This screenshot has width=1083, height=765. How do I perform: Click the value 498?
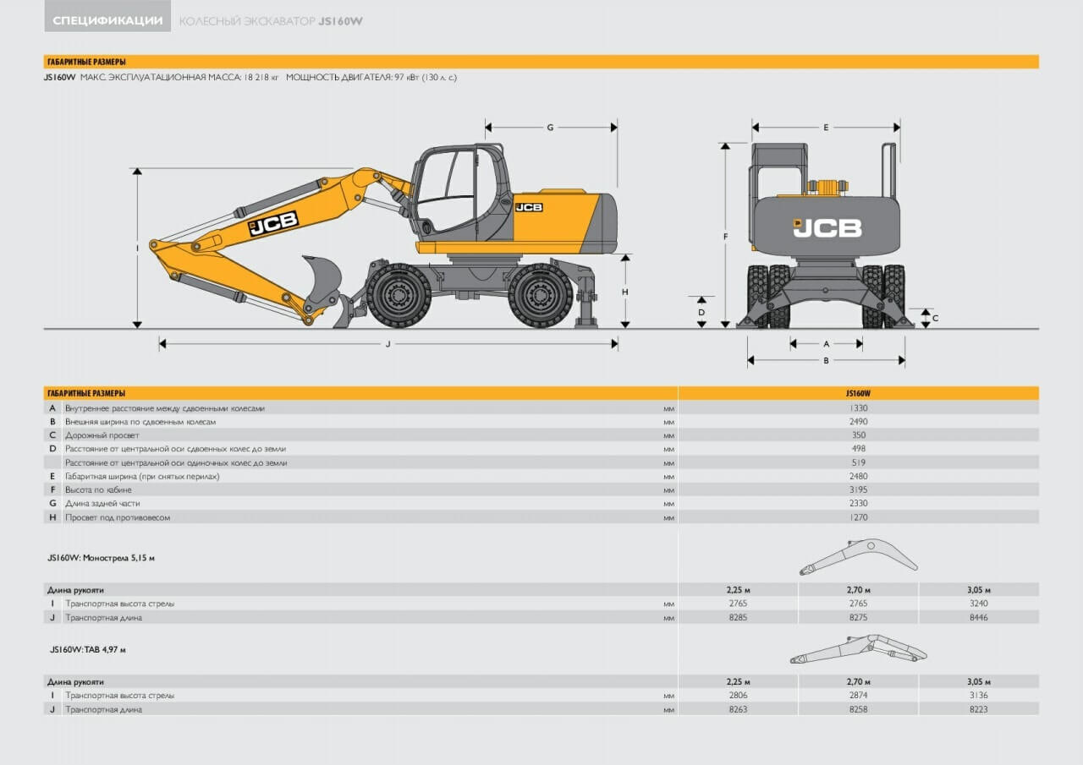click(x=859, y=449)
